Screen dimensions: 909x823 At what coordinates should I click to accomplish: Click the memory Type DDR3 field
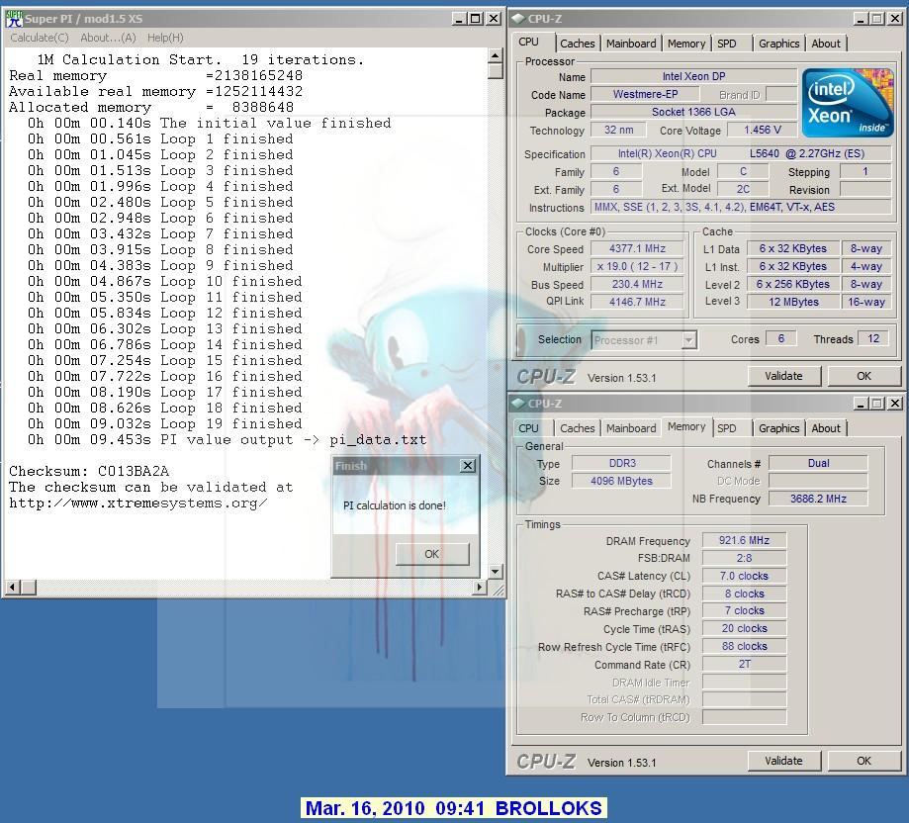(x=621, y=463)
